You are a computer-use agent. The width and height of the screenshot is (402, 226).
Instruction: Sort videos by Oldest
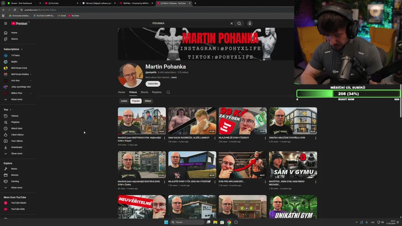click(x=148, y=101)
